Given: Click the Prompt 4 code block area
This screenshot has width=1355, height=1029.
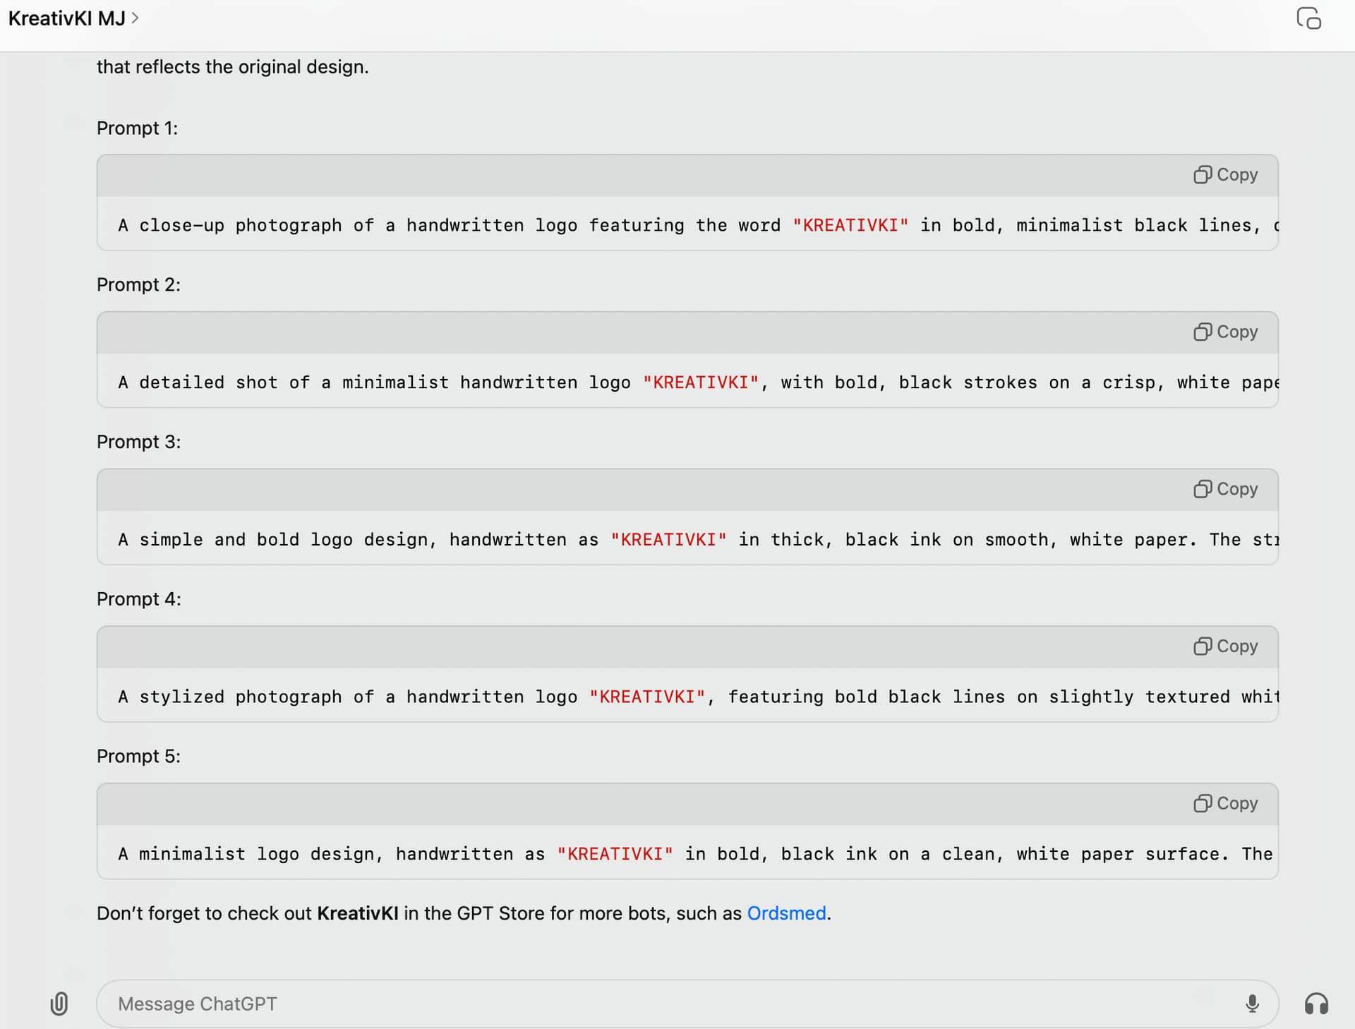Looking at the screenshot, I should tap(635, 697).
